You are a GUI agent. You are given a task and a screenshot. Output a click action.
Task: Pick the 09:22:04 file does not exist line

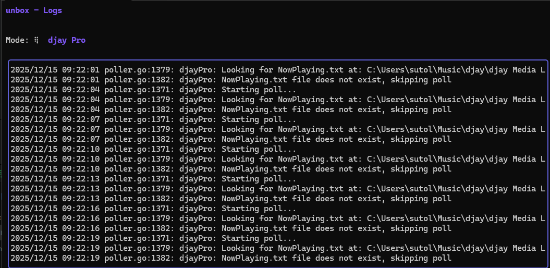[x=230, y=109]
